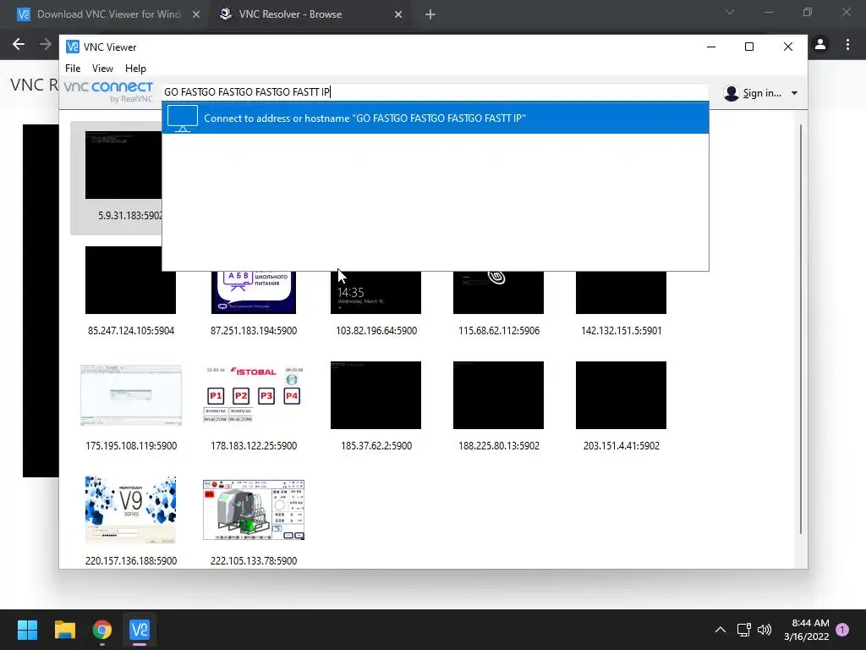Click the label 142.132.151.5:5901
This screenshot has height=650, width=866.
click(x=622, y=331)
